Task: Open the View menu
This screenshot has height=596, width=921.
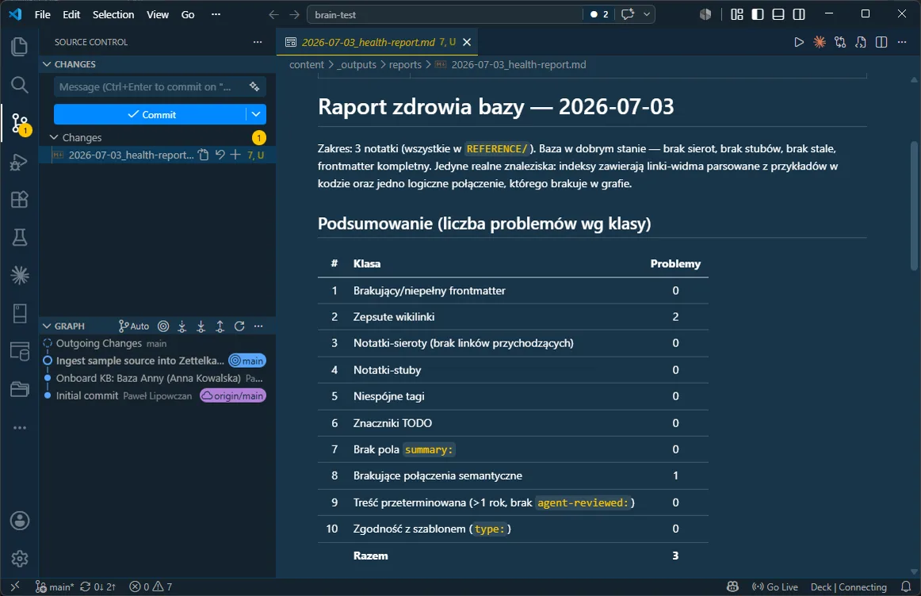Action: click(158, 14)
